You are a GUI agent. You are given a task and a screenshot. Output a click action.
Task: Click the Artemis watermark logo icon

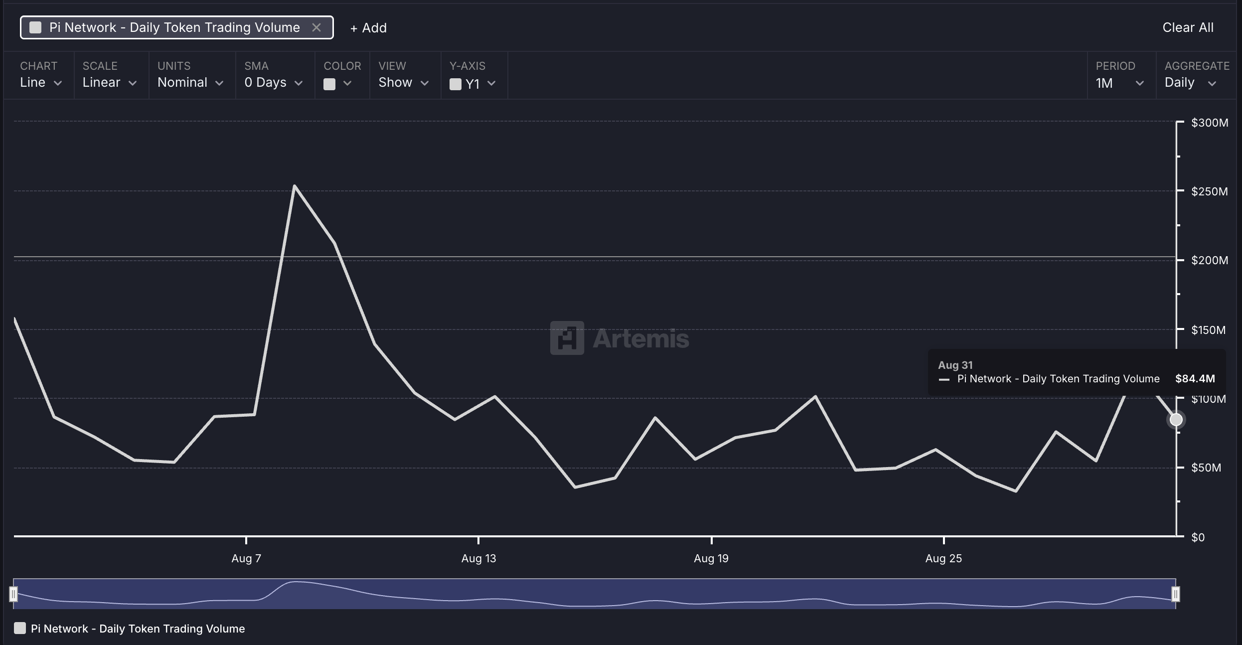point(567,338)
